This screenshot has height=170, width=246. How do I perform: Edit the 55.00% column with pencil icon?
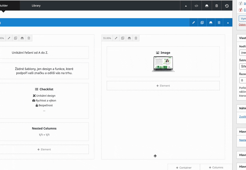[x=116, y=38]
